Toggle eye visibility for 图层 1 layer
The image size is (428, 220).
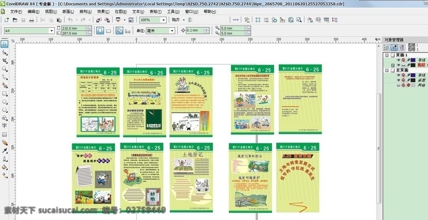(x=398, y=65)
